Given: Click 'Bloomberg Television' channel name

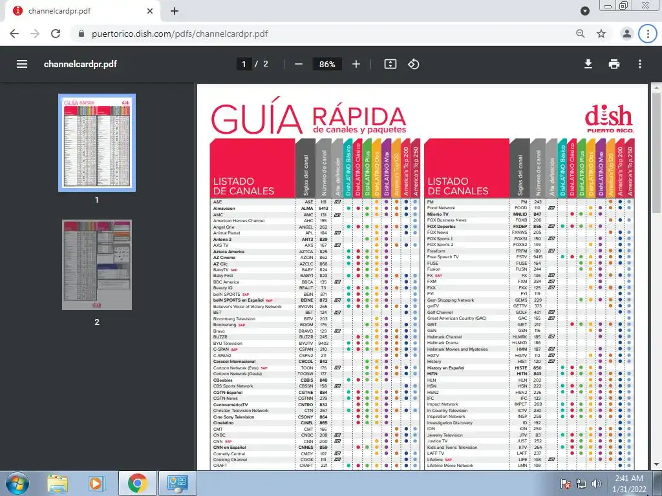Looking at the screenshot, I should [234, 319].
